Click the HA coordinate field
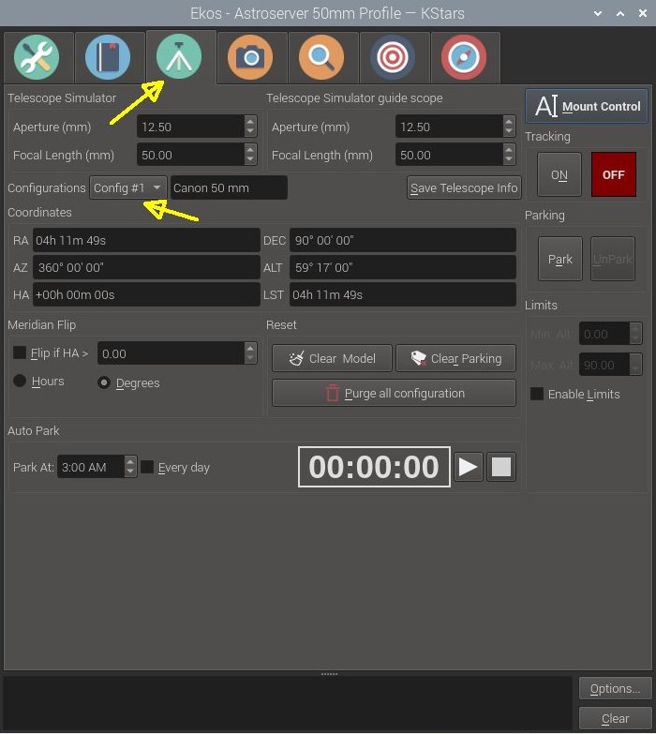 (x=146, y=294)
